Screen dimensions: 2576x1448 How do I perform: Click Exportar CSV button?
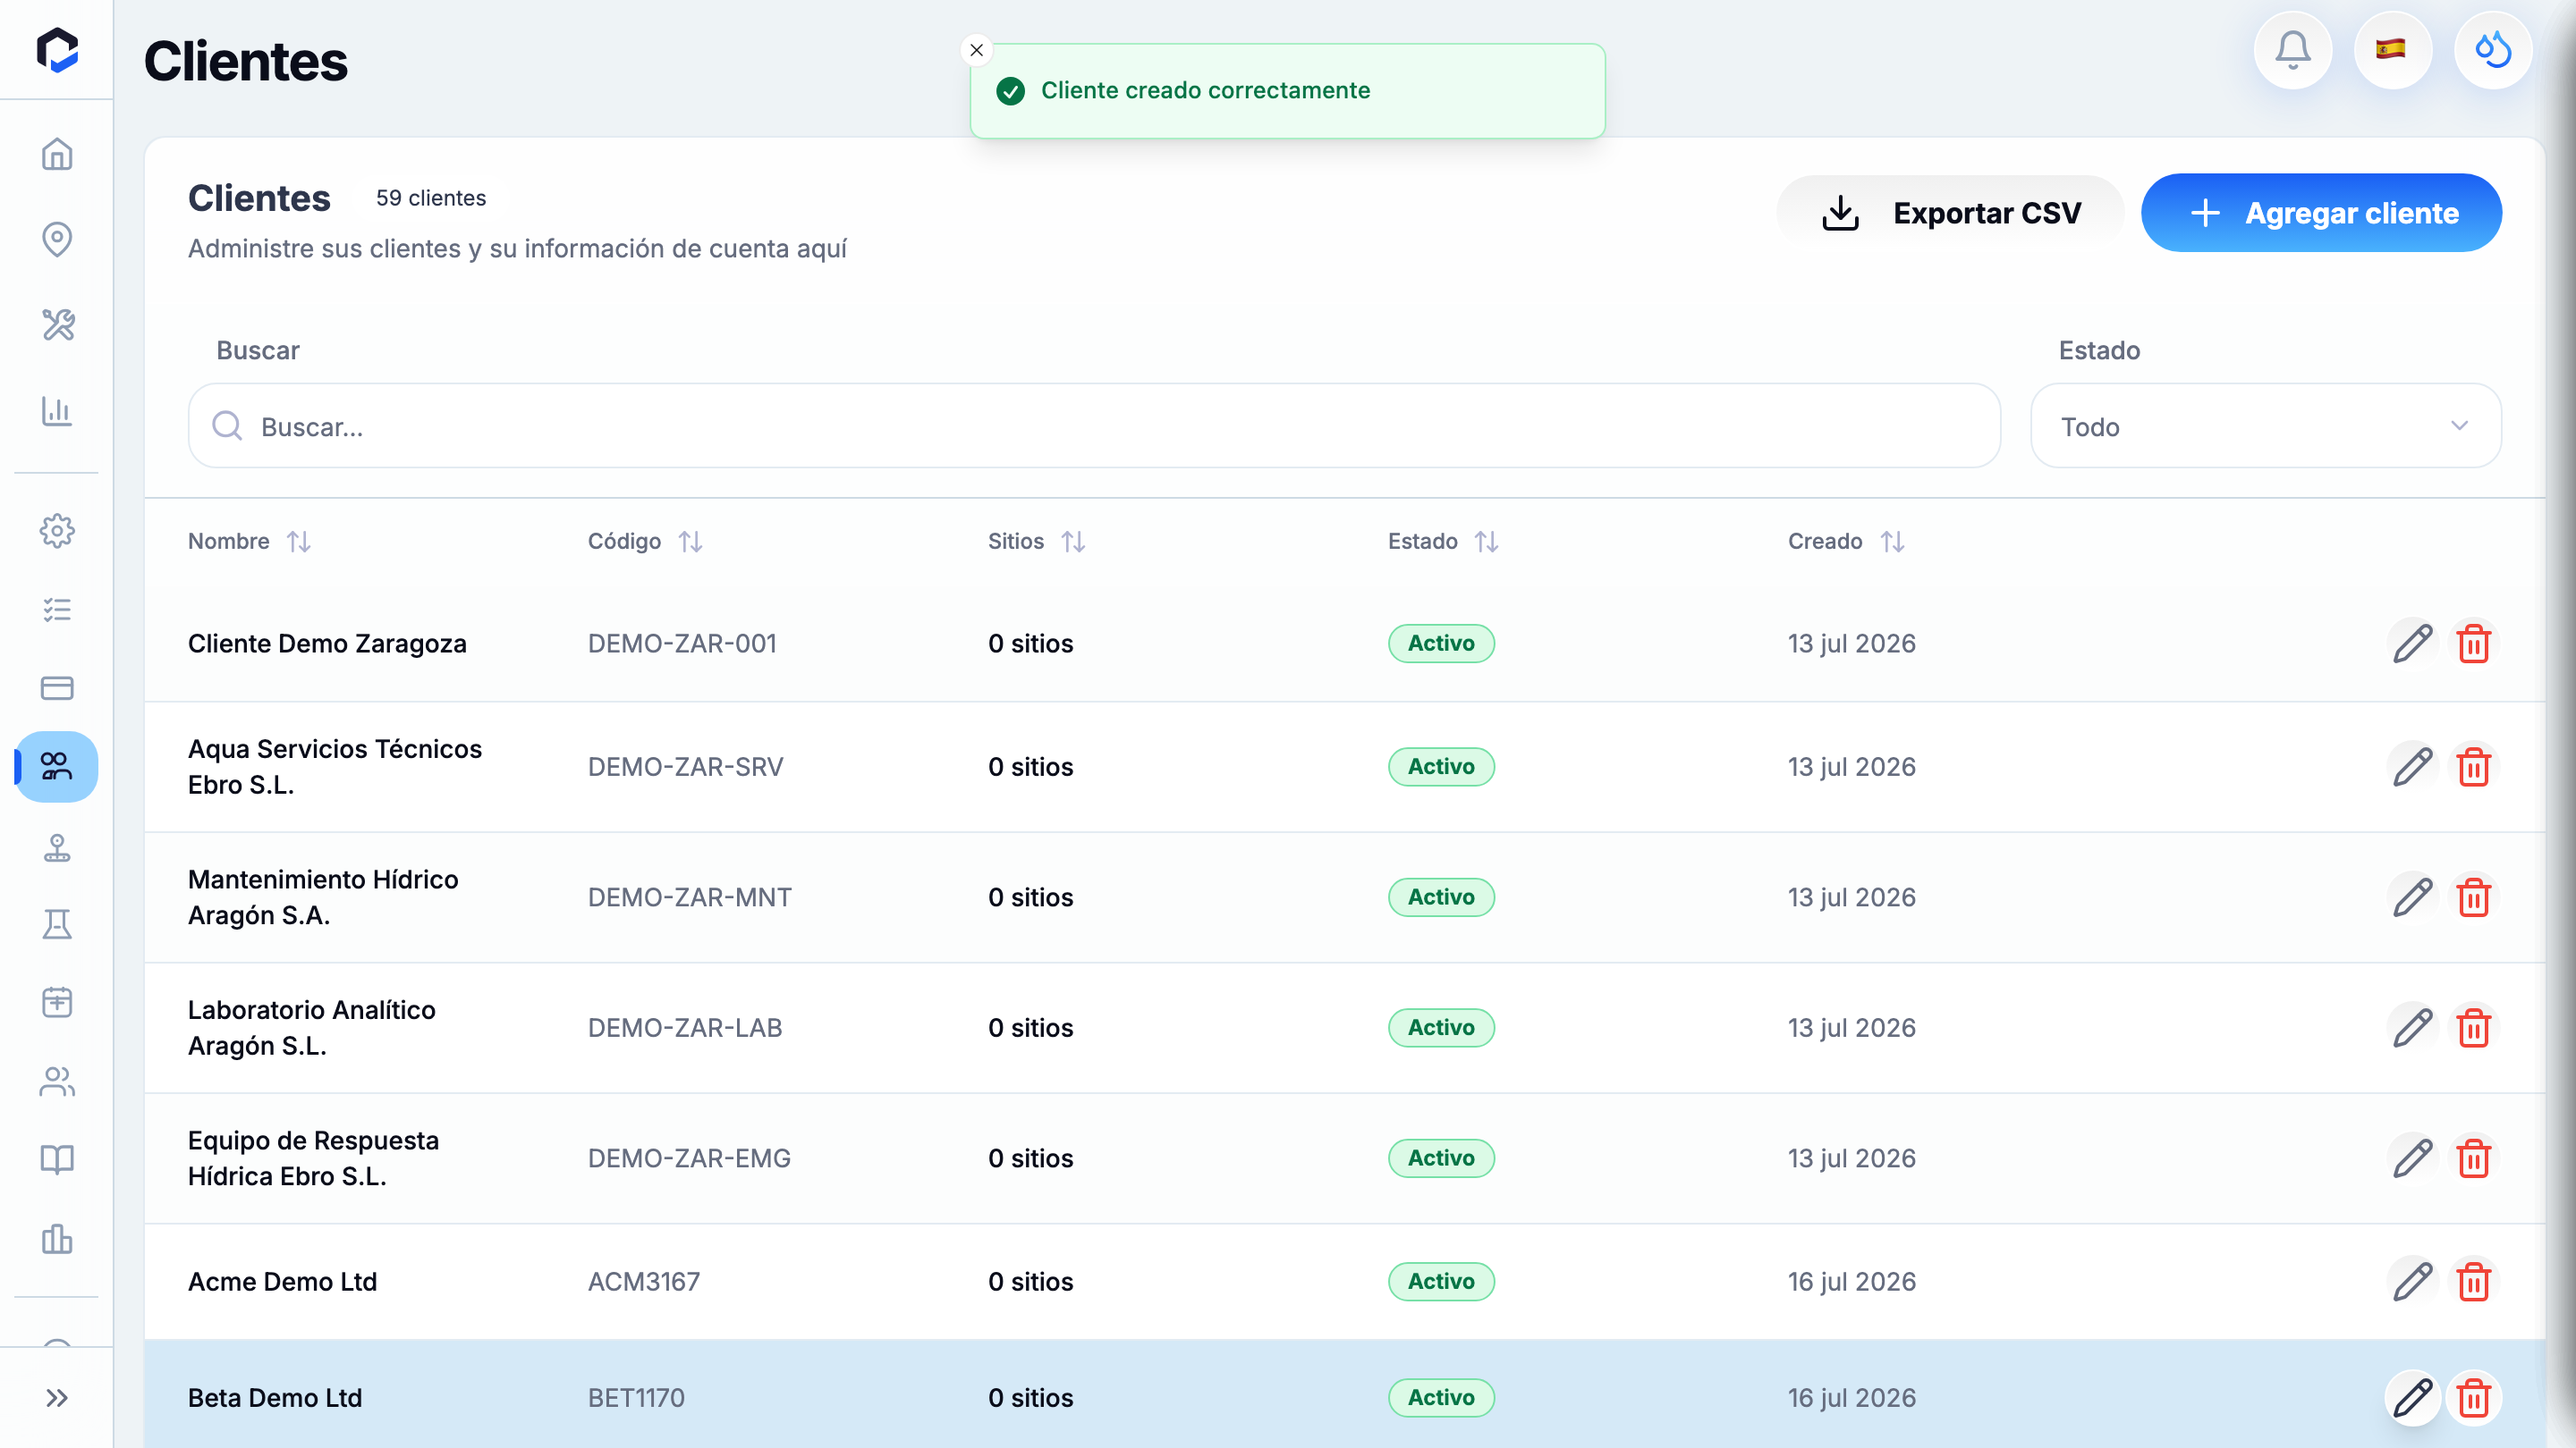pos(1950,213)
